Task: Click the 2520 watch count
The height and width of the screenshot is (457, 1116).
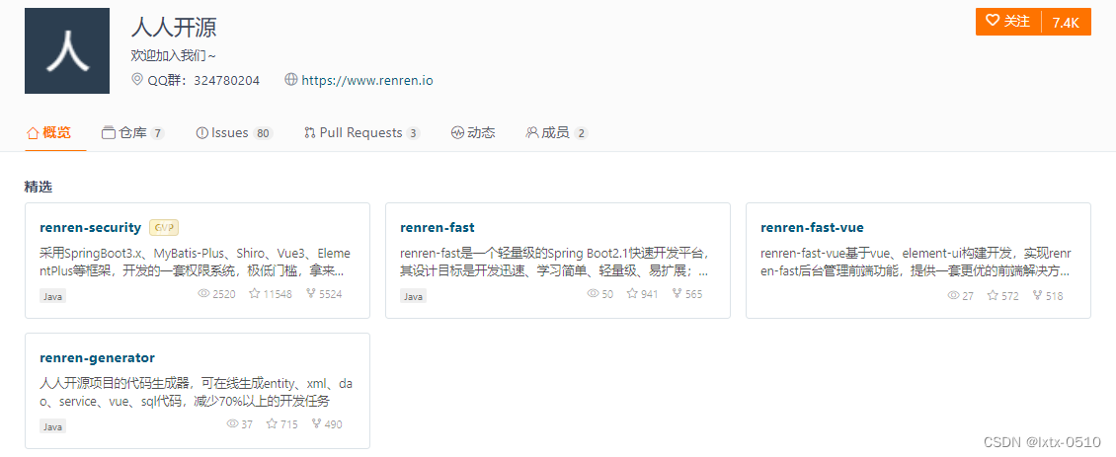Action: (224, 294)
